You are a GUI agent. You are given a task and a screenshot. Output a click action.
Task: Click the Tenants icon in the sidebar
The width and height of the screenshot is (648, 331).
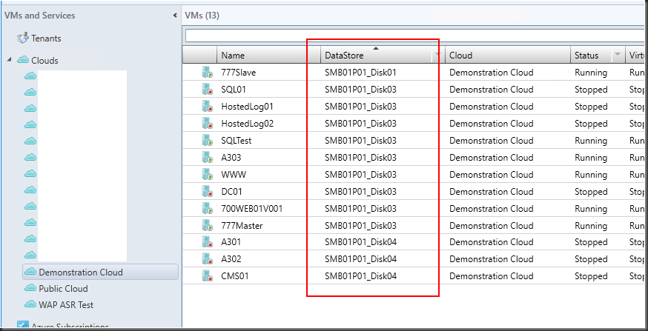(22, 39)
